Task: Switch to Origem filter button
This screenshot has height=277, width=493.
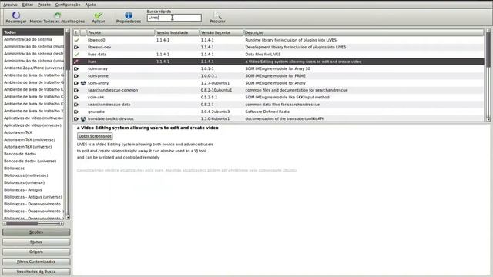Action: click(x=36, y=252)
